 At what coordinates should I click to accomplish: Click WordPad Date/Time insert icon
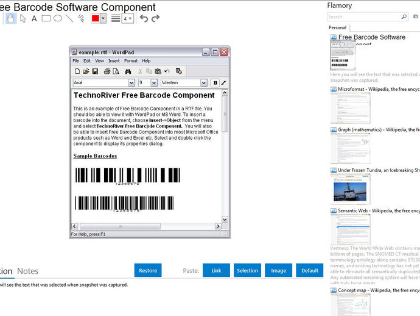(179, 71)
